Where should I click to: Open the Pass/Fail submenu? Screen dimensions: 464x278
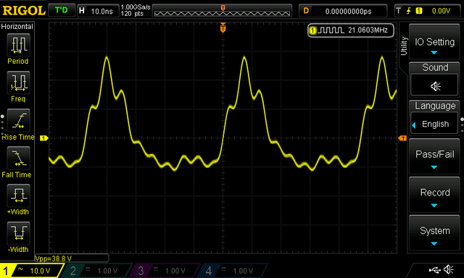(434, 156)
